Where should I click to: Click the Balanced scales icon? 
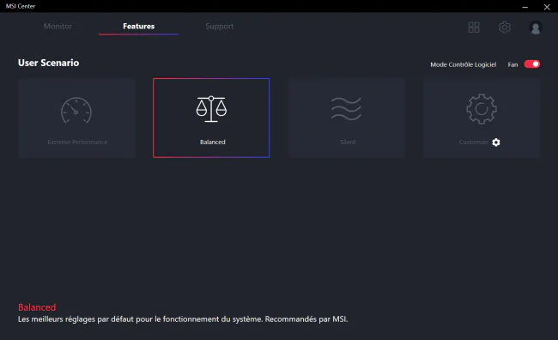point(211,109)
